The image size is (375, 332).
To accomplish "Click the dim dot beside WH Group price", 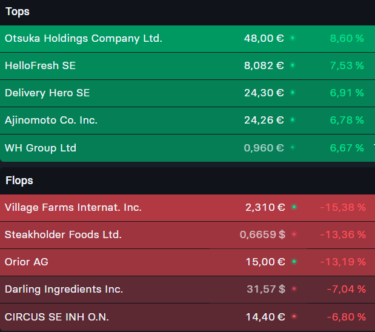I will click(293, 148).
